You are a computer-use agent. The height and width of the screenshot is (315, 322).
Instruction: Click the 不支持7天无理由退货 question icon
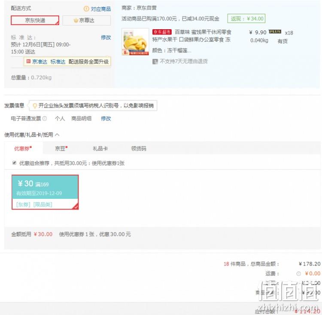[x=155, y=62]
